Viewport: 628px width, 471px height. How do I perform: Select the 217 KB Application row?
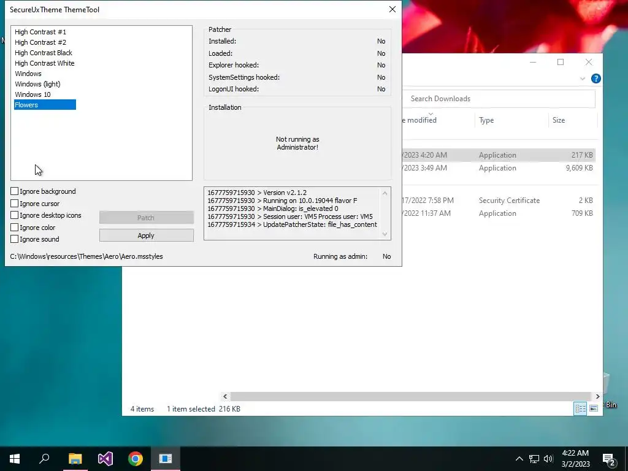499,155
